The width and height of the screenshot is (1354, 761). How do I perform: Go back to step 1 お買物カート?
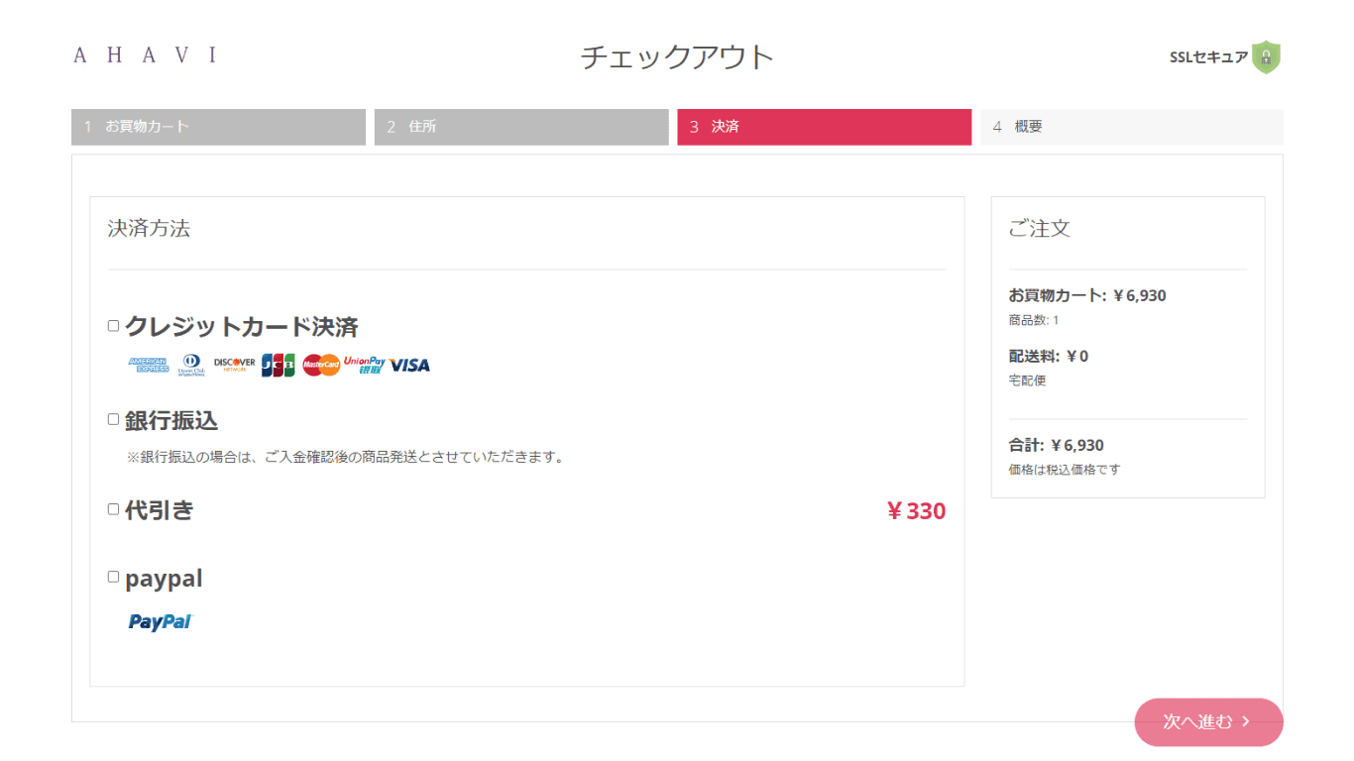click(218, 127)
